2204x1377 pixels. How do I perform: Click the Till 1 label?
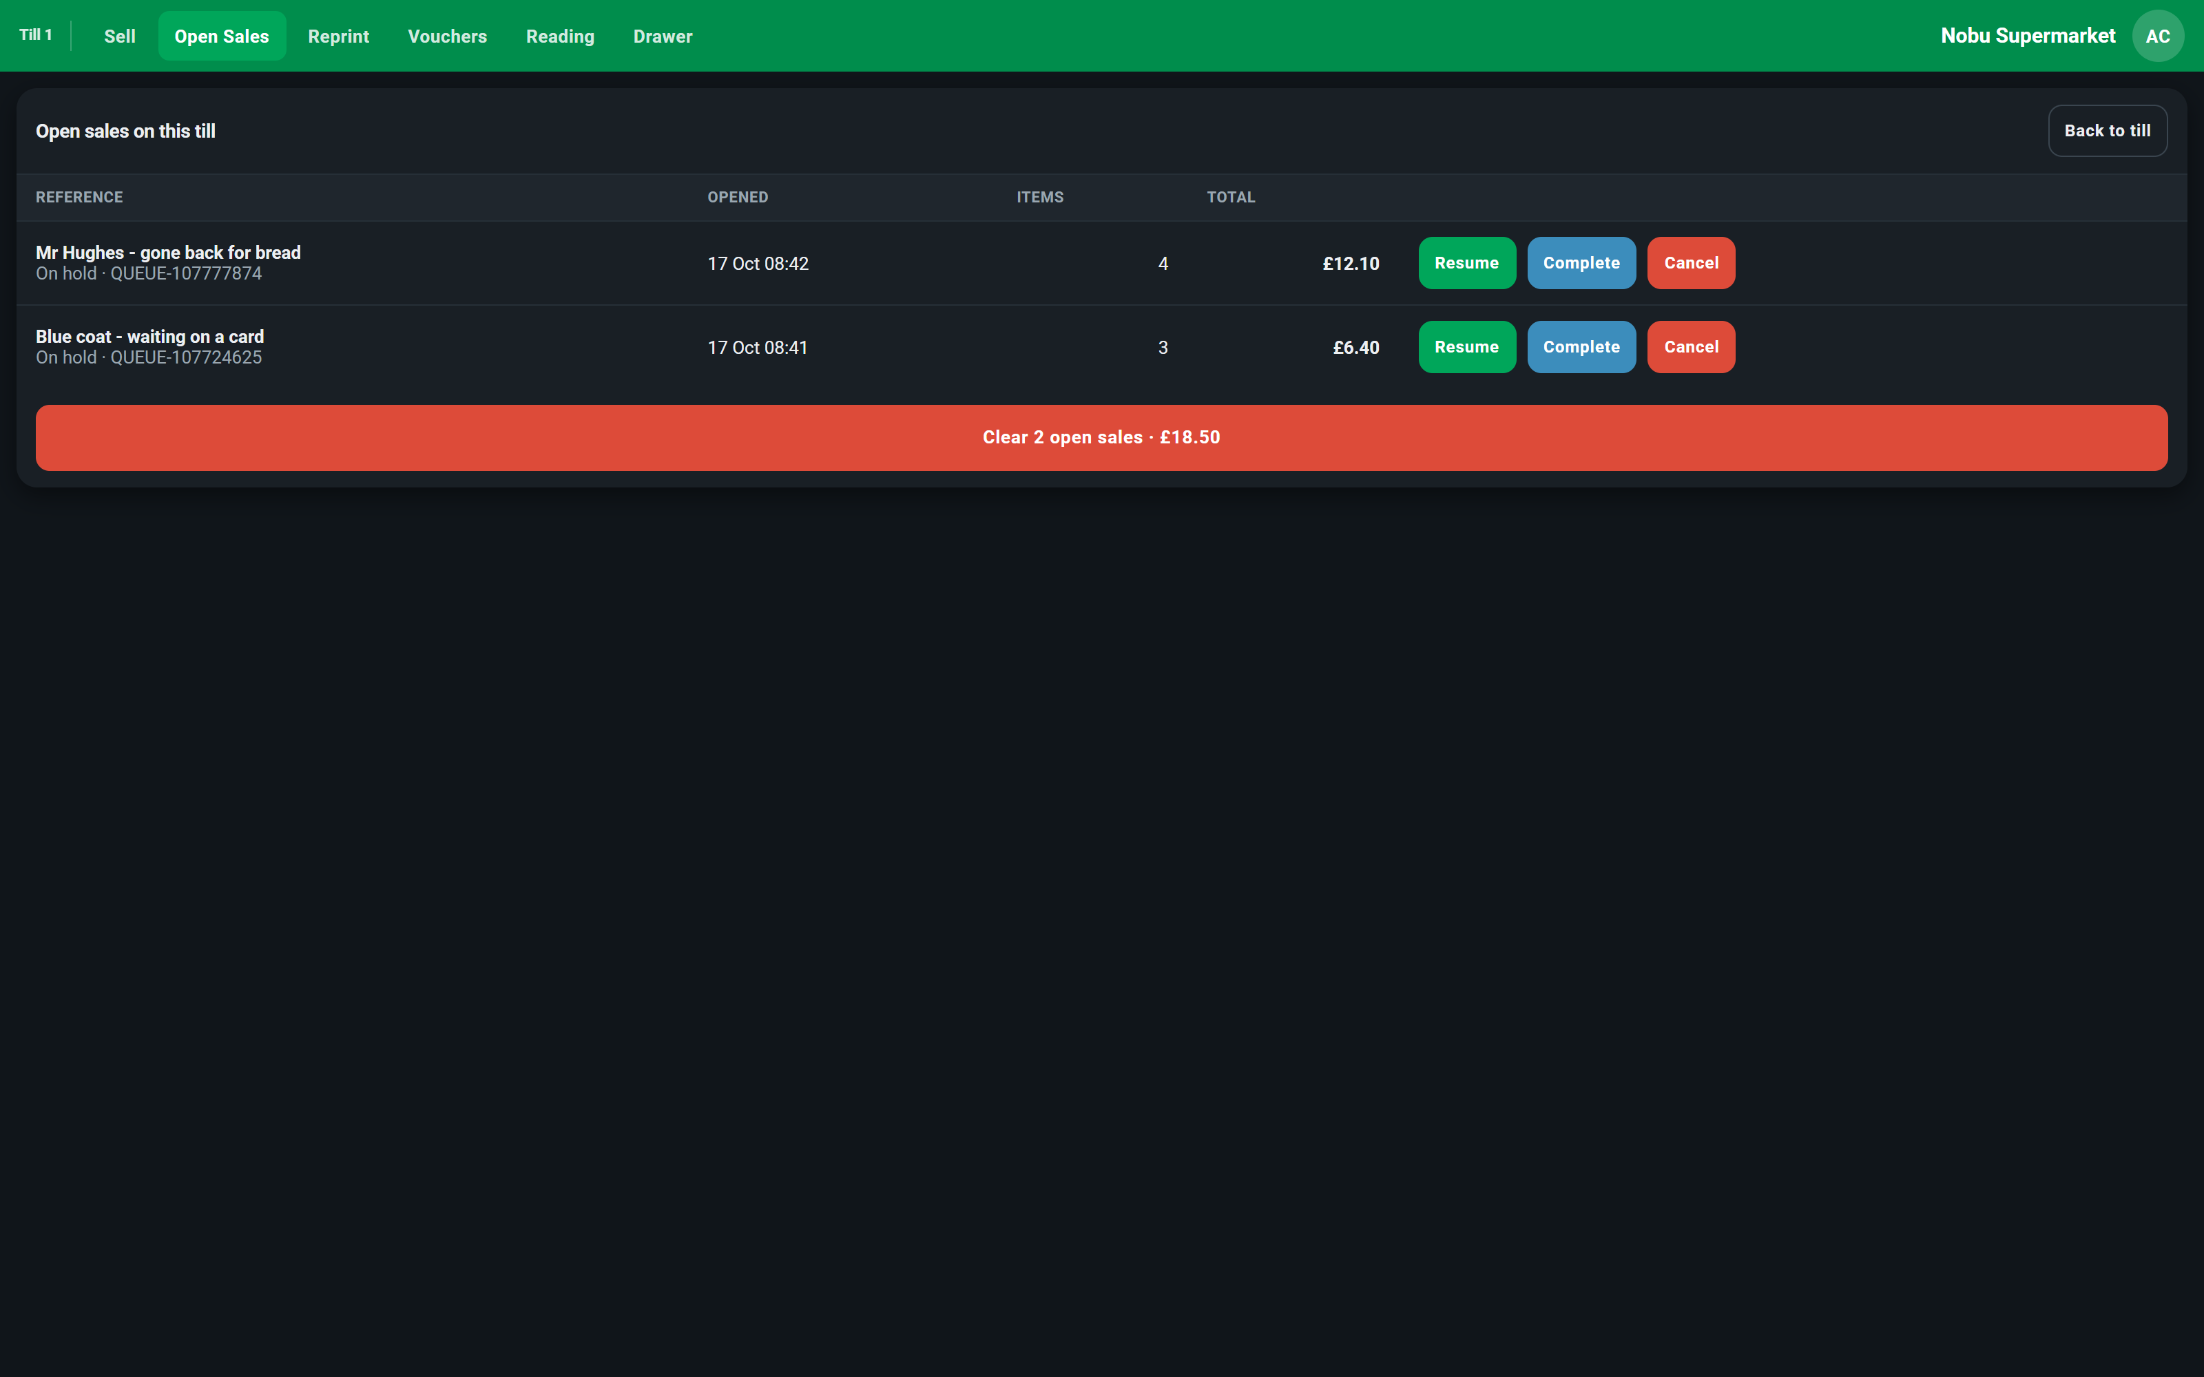coord(36,34)
